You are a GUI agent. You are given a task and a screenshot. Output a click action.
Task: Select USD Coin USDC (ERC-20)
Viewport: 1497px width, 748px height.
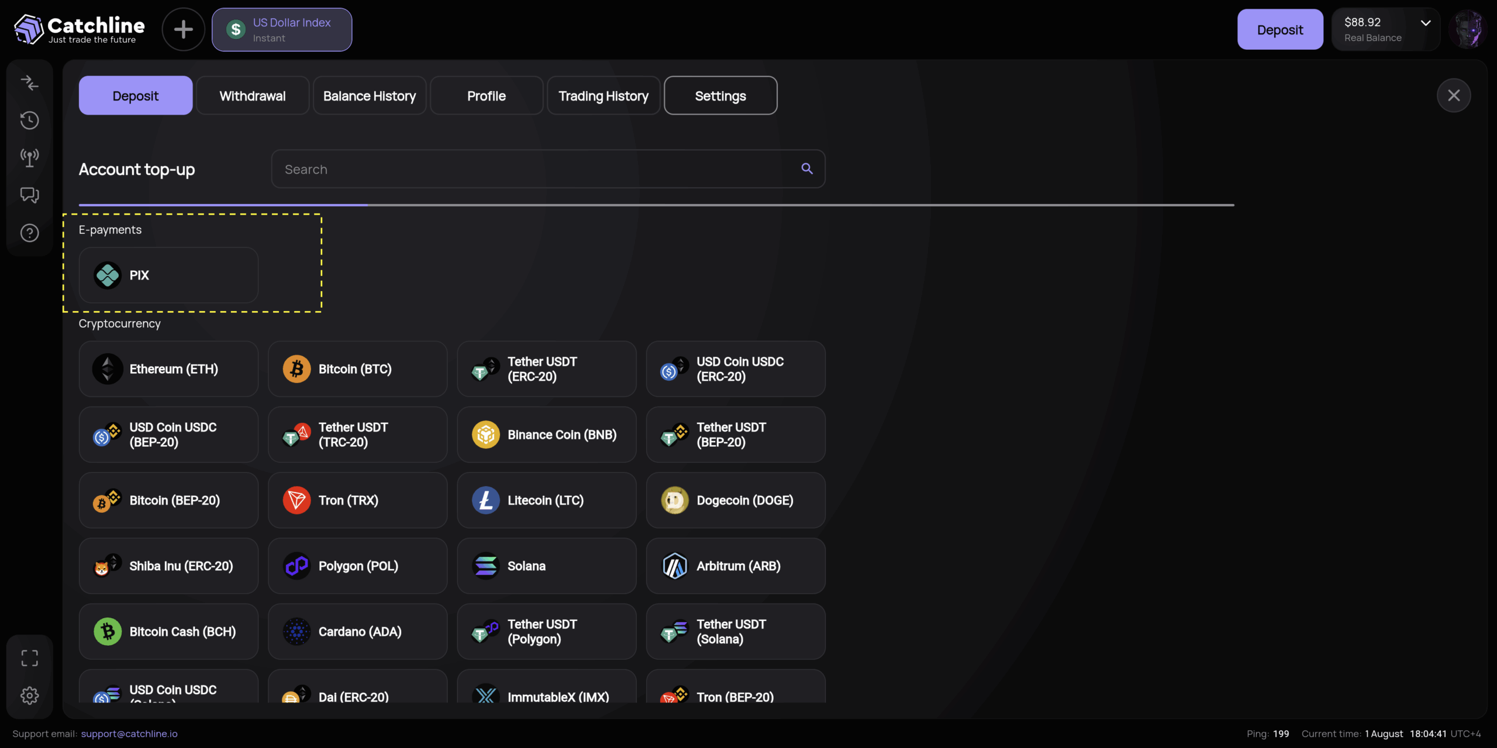pyautogui.click(x=736, y=369)
